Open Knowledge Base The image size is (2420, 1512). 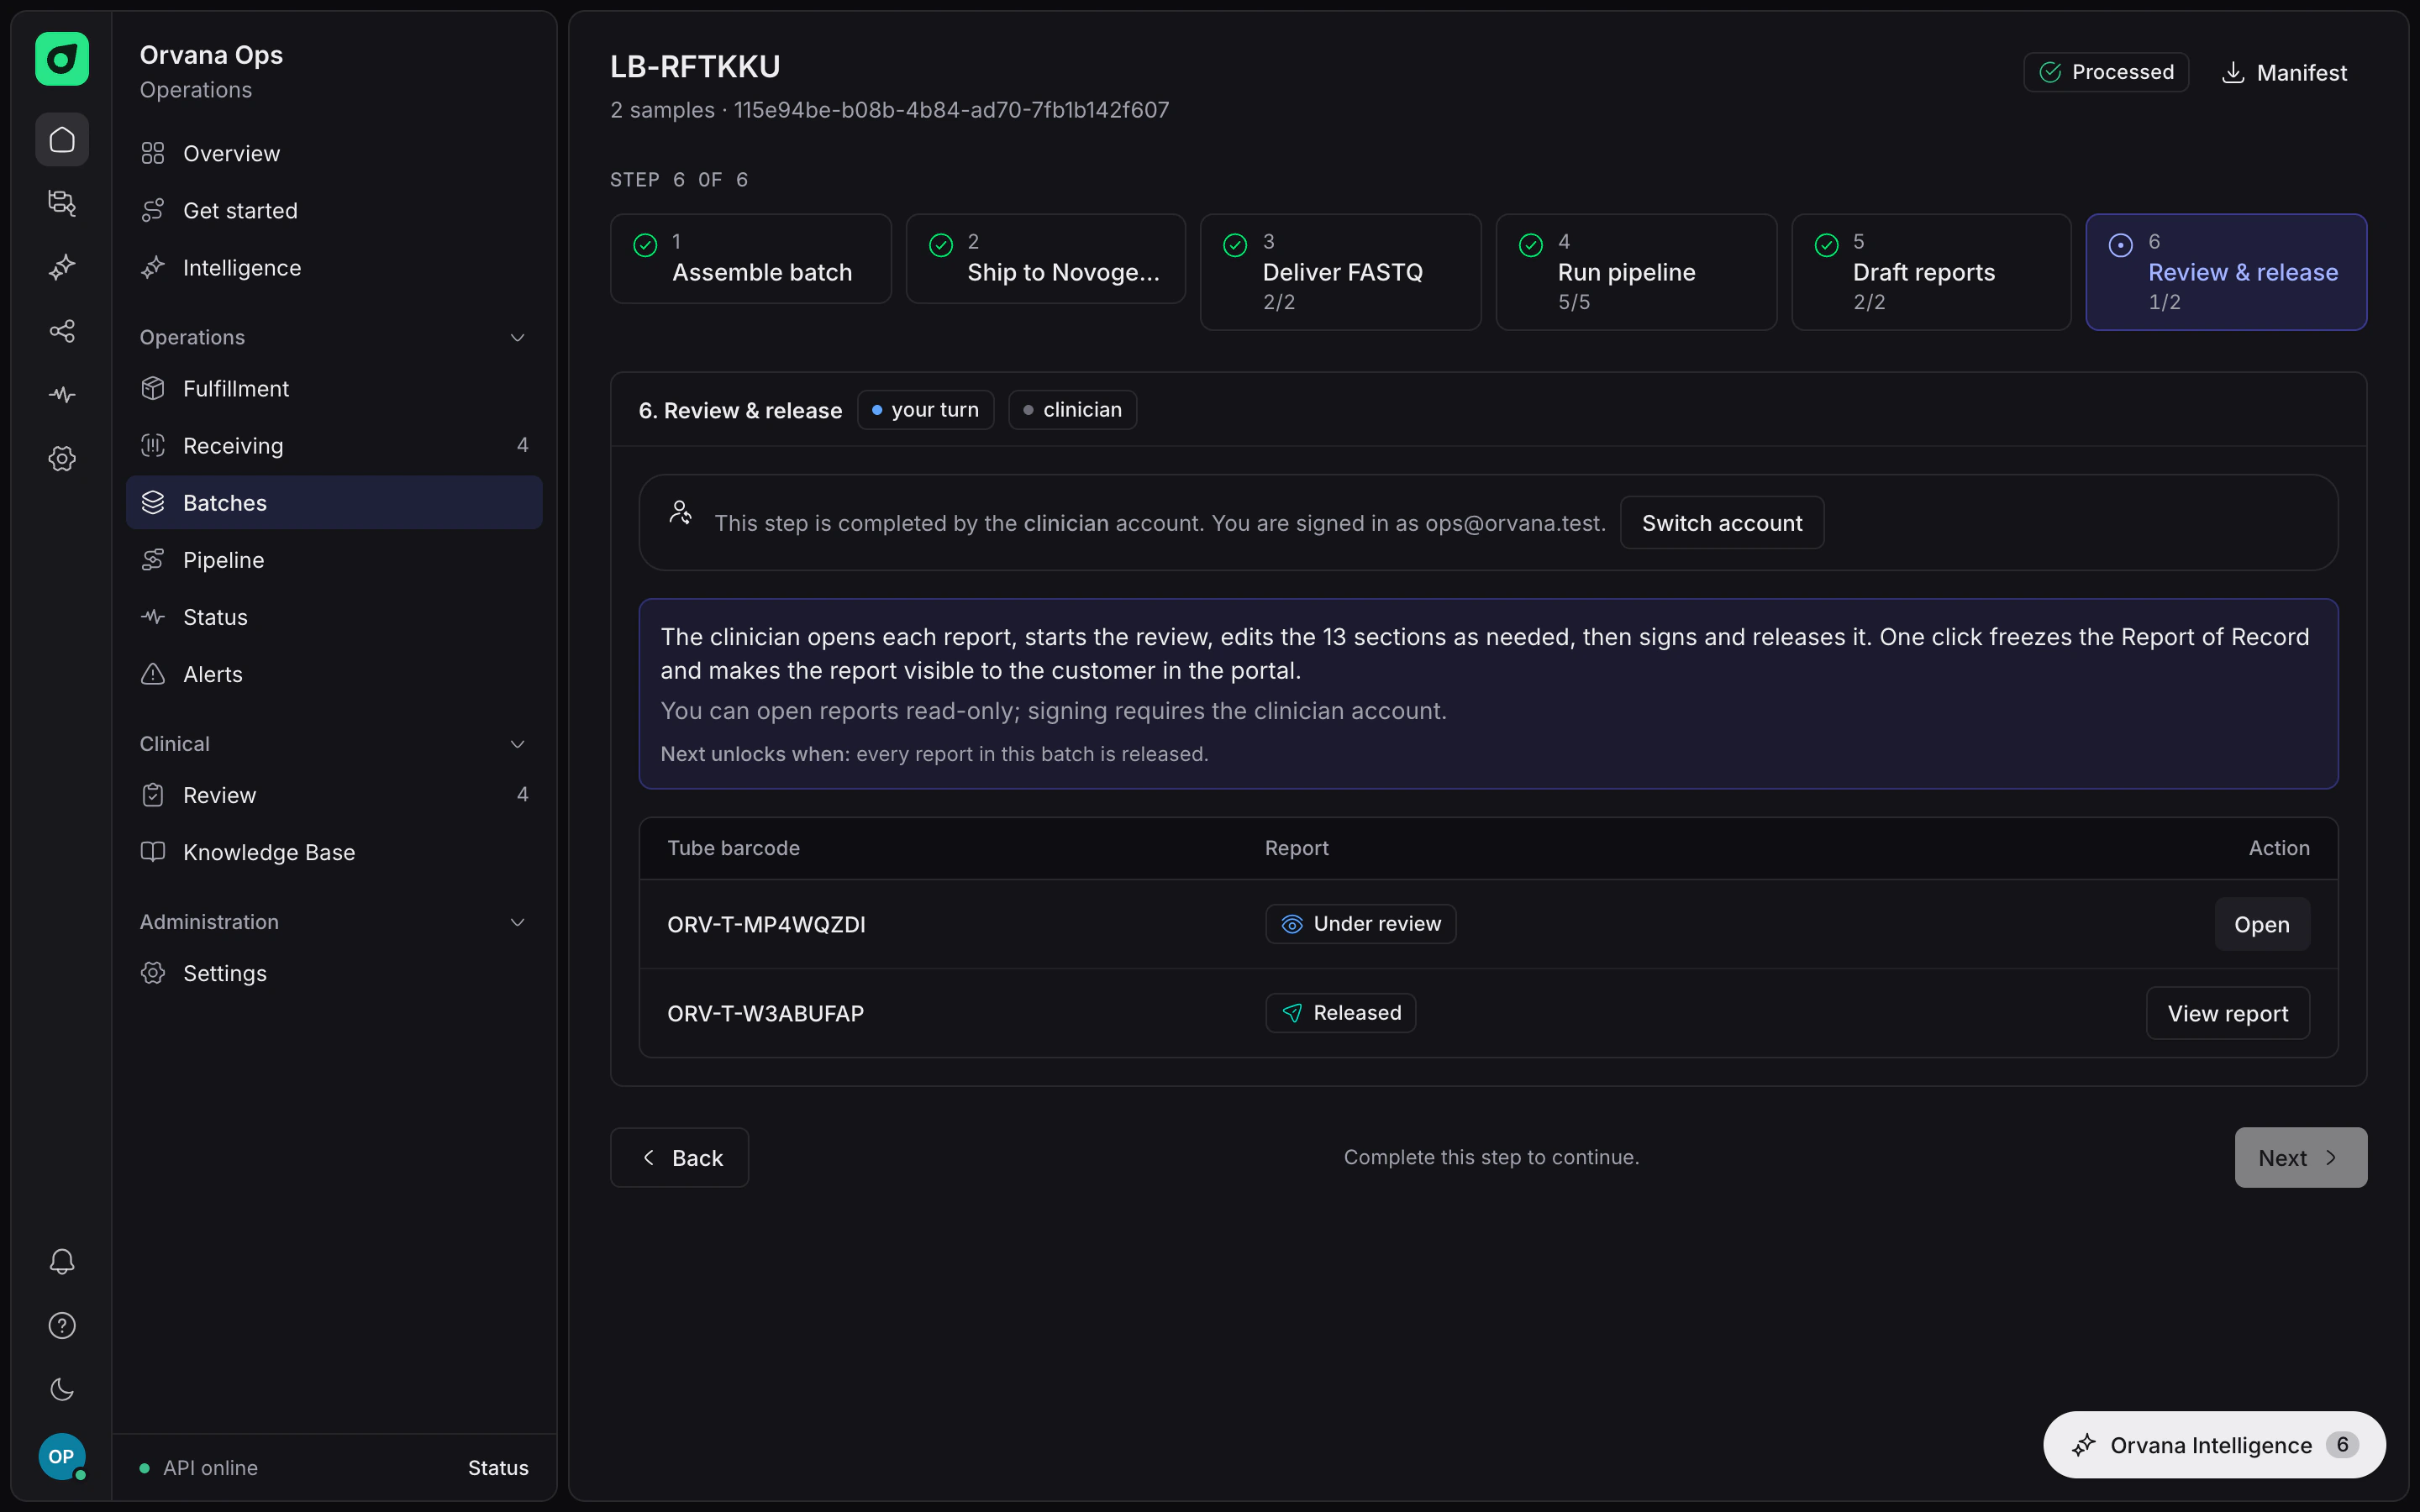point(334,851)
